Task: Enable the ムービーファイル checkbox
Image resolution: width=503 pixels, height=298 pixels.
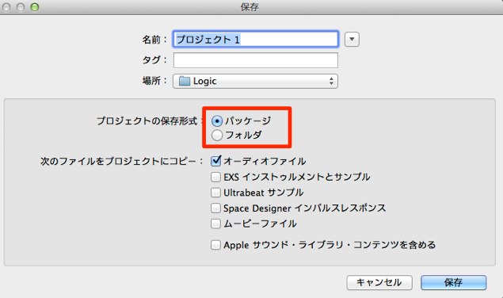Action: pyautogui.click(x=215, y=223)
